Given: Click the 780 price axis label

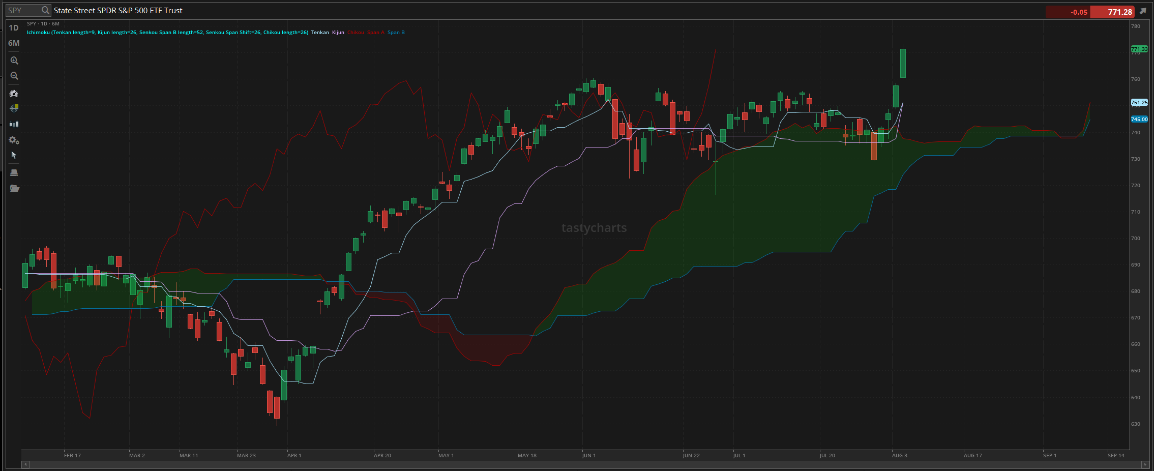Looking at the screenshot, I should click(1136, 26).
